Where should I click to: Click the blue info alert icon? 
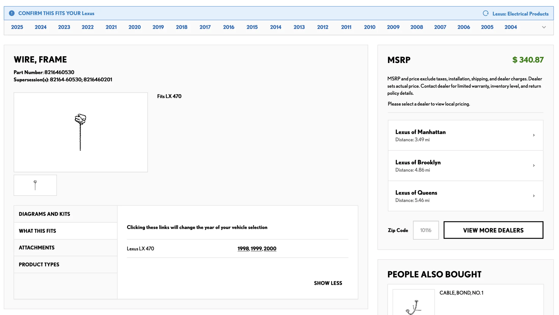pyautogui.click(x=12, y=13)
